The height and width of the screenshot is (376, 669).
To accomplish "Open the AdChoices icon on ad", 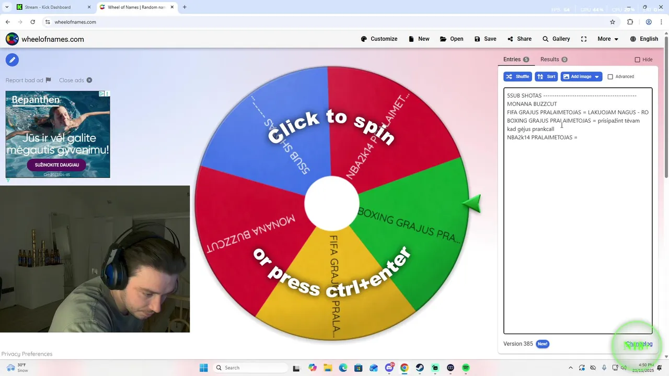I will (x=102, y=94).
